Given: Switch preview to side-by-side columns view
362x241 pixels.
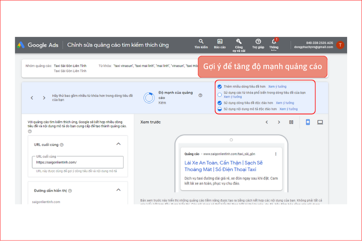Looking at the screenshot, I should coord(291,122).
